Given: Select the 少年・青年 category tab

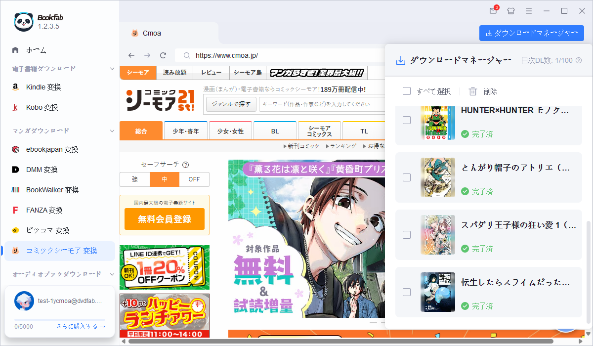Looking at the screenshot, I should pos(186,131).
